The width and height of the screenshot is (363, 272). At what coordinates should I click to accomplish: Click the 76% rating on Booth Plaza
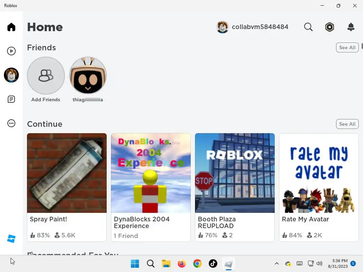click(x=208, y=235)
